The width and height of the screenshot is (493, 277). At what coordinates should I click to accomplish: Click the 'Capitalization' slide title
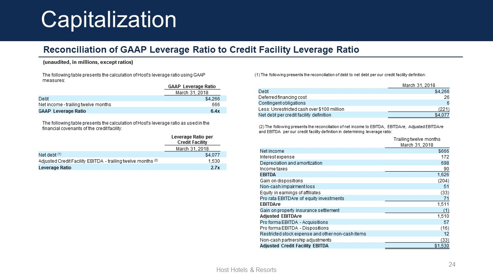point(109,19)
